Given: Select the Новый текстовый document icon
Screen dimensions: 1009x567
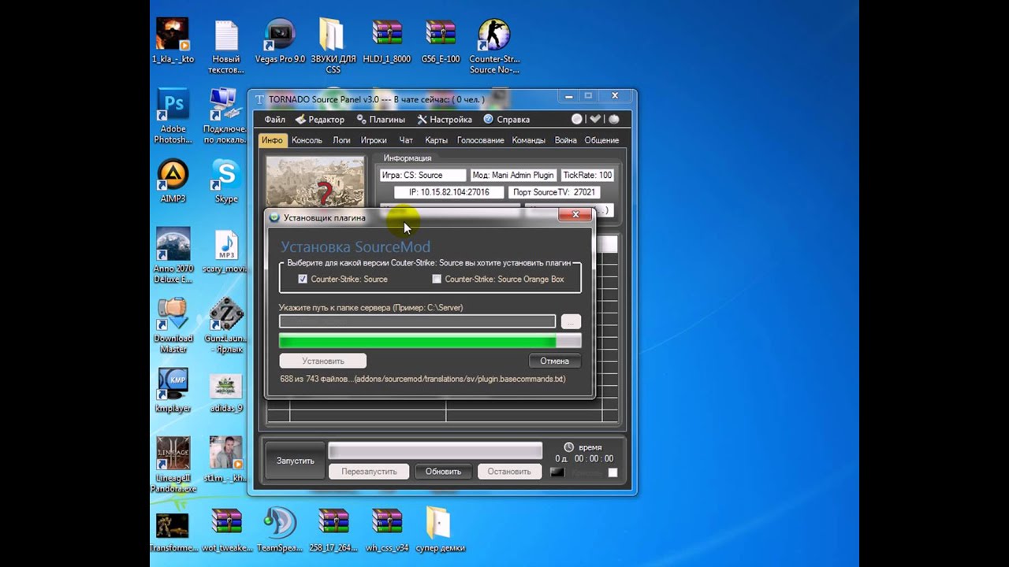Looking at the screenshot, I should pyautogui.click(x=226, y=46).
